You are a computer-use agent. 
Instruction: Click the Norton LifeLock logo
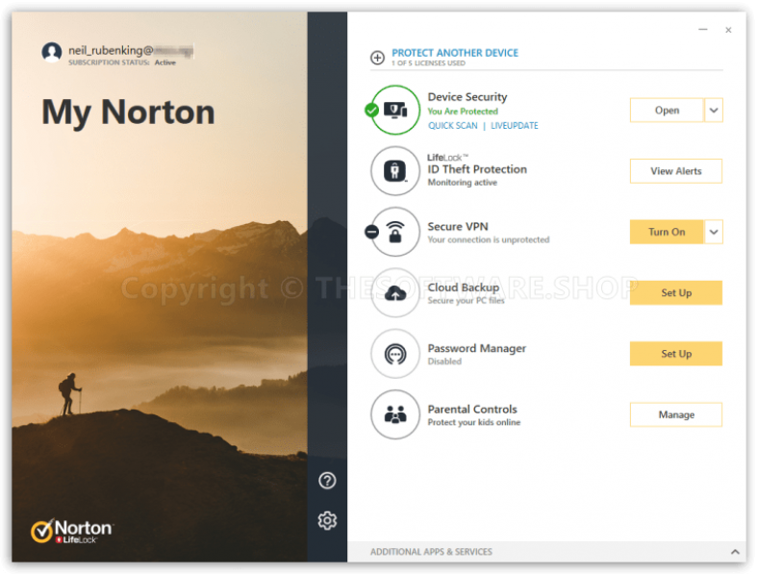click(x=71, y=531)
